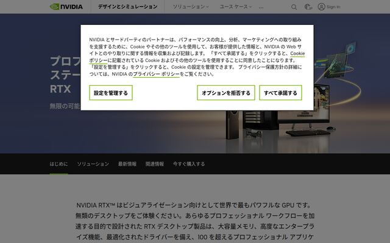Screen dimensions: 390x243
Task: Click the NVIDIA logo in header
Action: click(x=66, y=7)
